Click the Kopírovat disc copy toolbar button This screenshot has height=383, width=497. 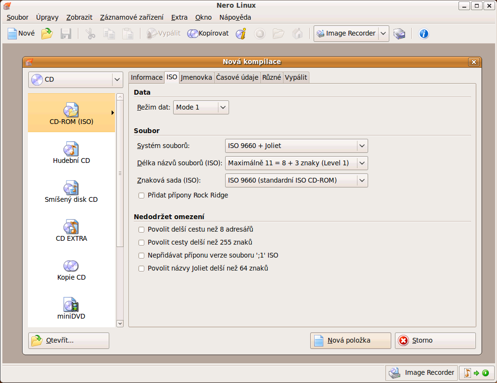208,33
